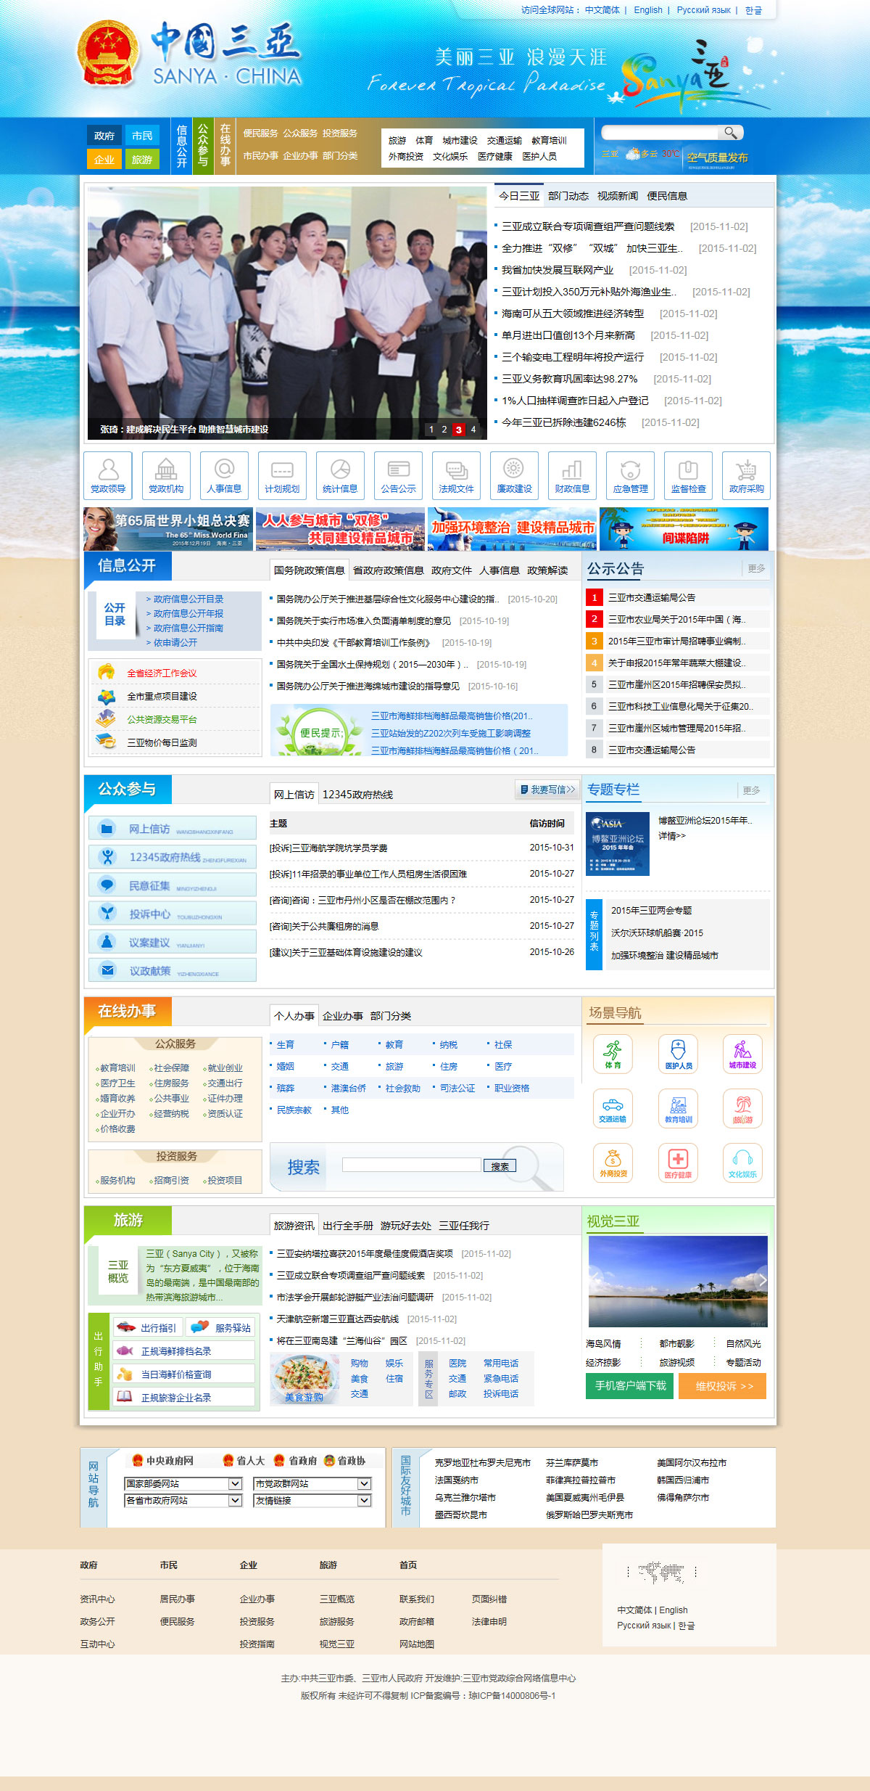The height and width of the screenshot is (1791, 870).
Task: Open the 教育培训 scene navigation icon
Action: pyautogui.click(x=678, y=1108)
